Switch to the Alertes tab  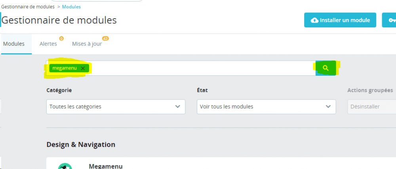(48, 44)
